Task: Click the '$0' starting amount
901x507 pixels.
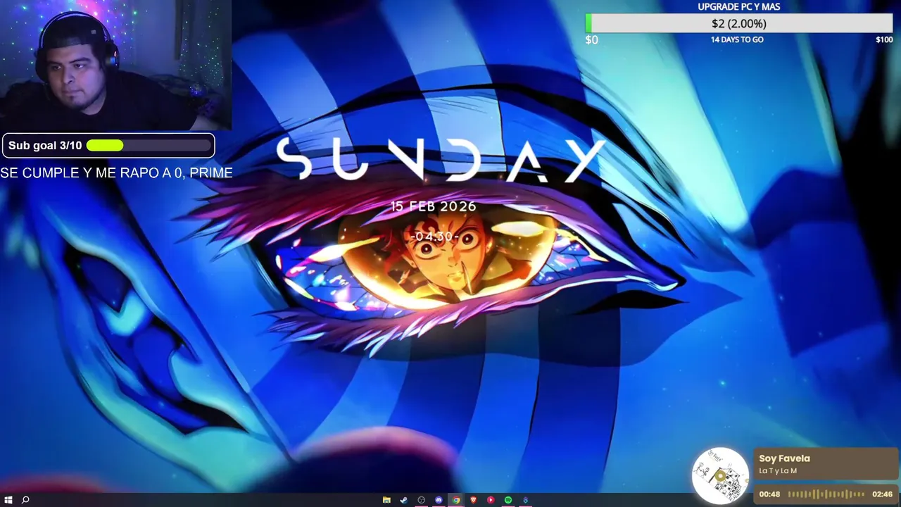Action: click(x=591, y=40)
